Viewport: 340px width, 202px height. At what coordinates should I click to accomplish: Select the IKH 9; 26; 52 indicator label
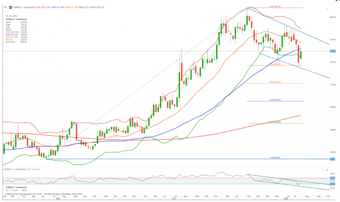pyautogui.click(x=98, y=7)
